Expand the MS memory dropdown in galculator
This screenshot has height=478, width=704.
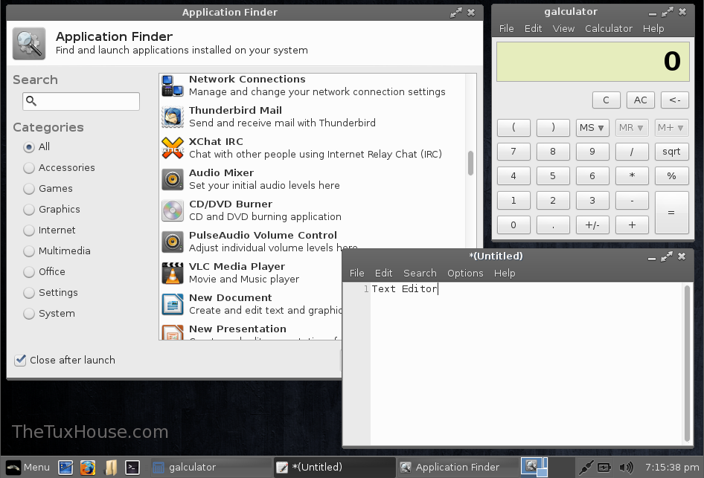[592, 128]
